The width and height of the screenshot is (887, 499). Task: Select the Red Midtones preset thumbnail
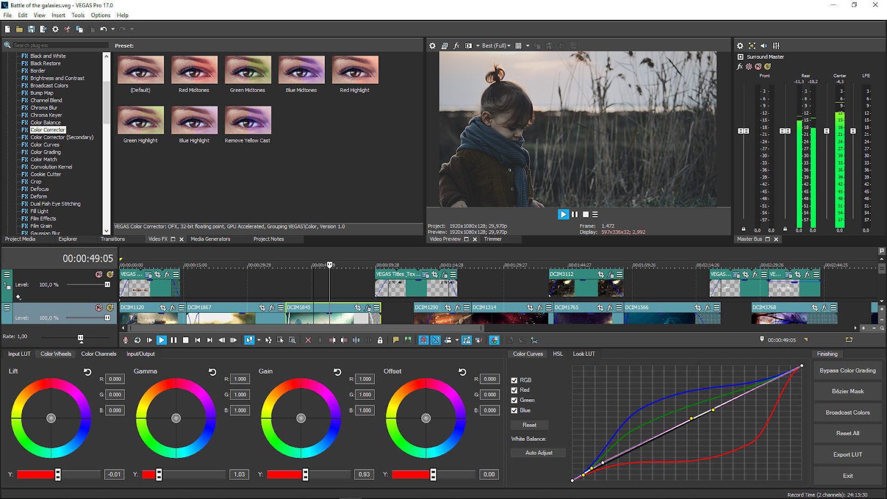(194, 70)
